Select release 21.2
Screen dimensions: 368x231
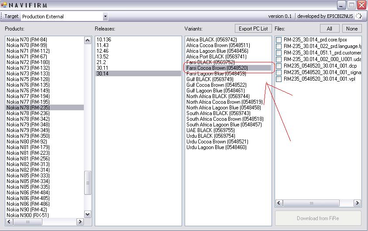(138, 62)
